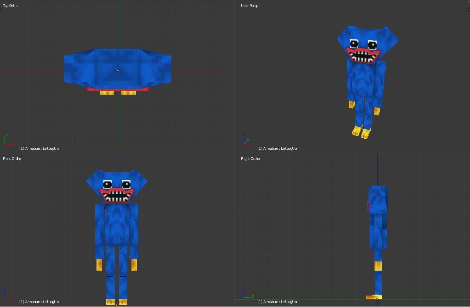Click the Right Ortho view label
This screenshot has height=307, width=470.
251,159
